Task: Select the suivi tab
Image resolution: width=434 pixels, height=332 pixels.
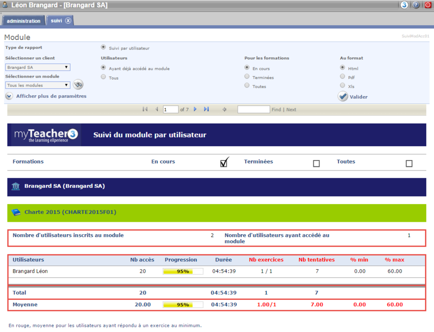Action: 56,21
